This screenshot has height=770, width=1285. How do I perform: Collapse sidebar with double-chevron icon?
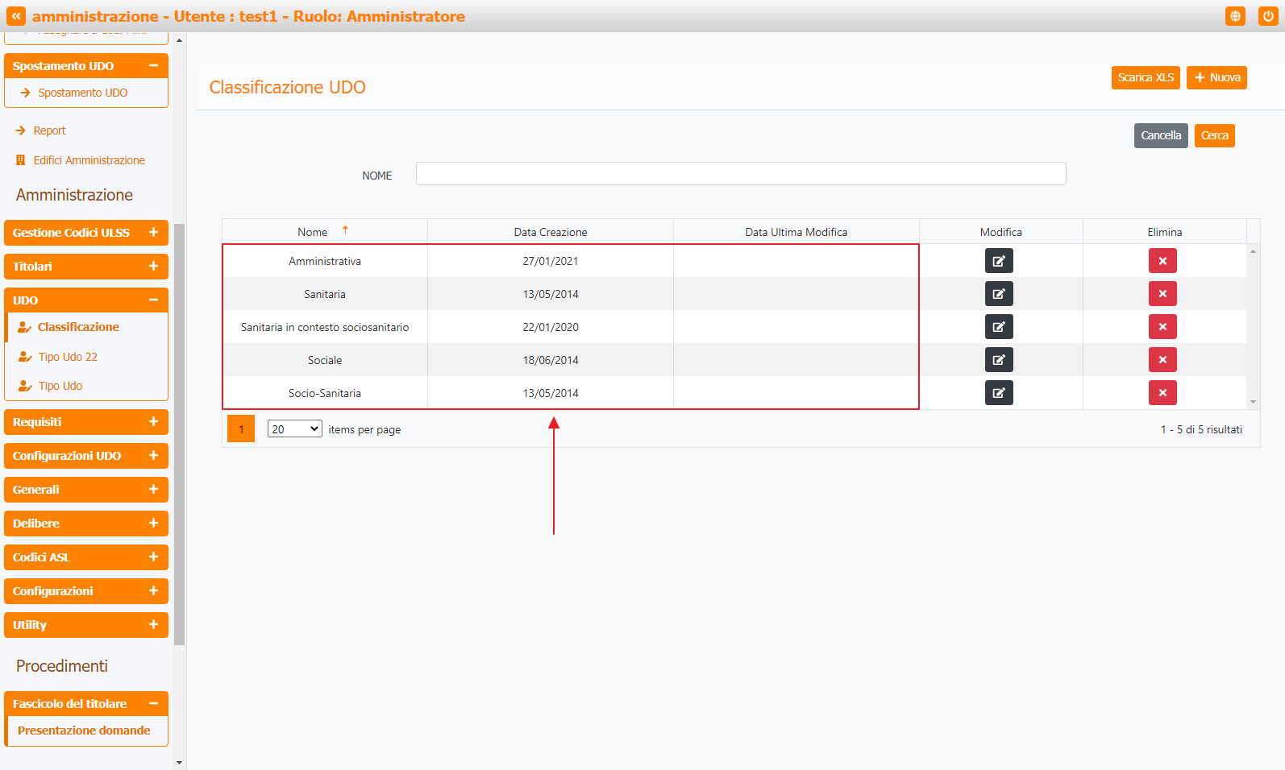click(16, 16)
